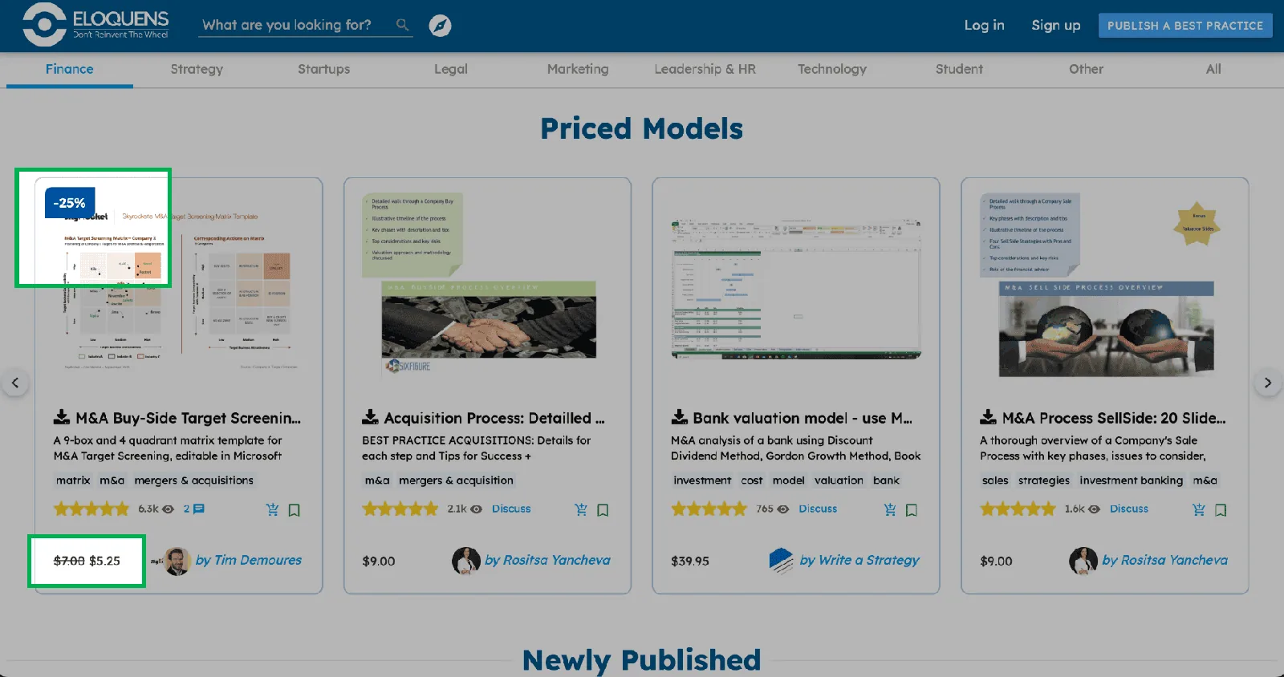Open the Technology tab

pyautogui.click(x=832, y=69)
